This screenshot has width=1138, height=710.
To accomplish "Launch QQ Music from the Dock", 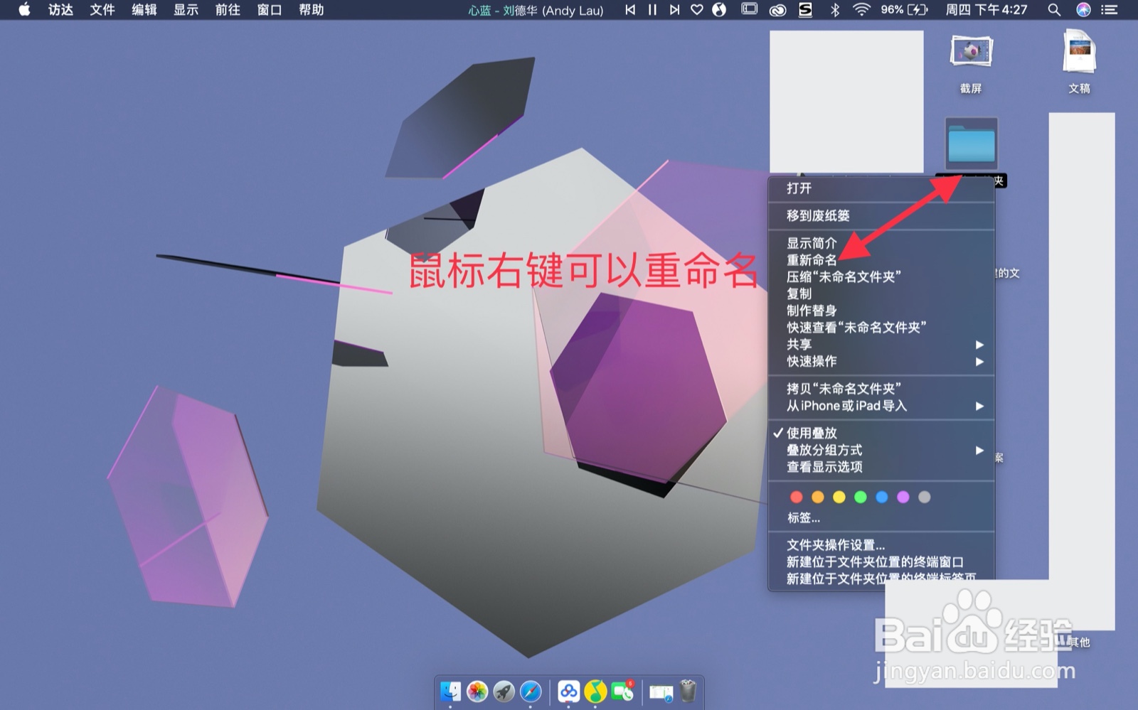I will (595, 692).
